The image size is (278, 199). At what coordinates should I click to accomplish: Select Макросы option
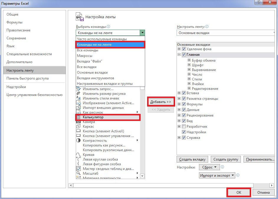pyautogui.click(x=110, y=56)
